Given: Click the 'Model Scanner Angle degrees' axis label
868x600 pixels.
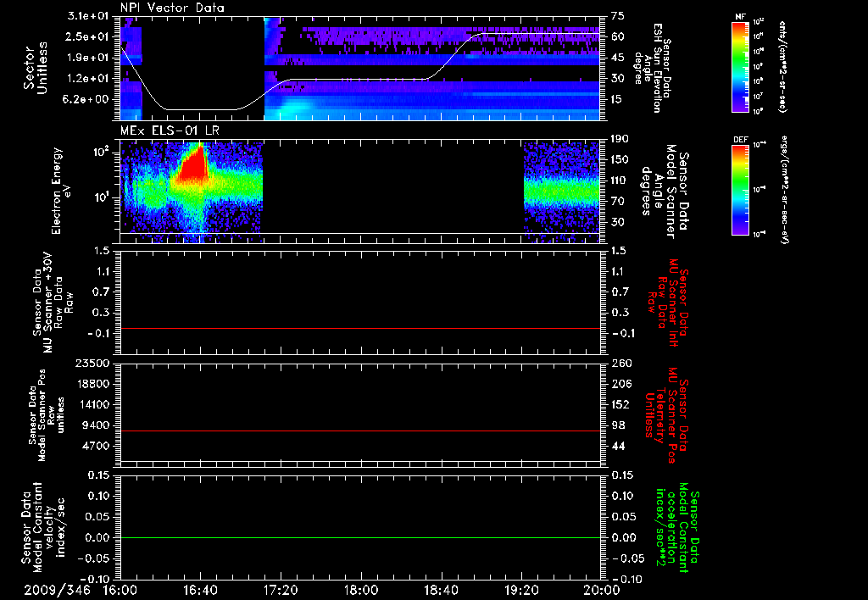Looking at the screenshot, I should (x=665, y=192).
